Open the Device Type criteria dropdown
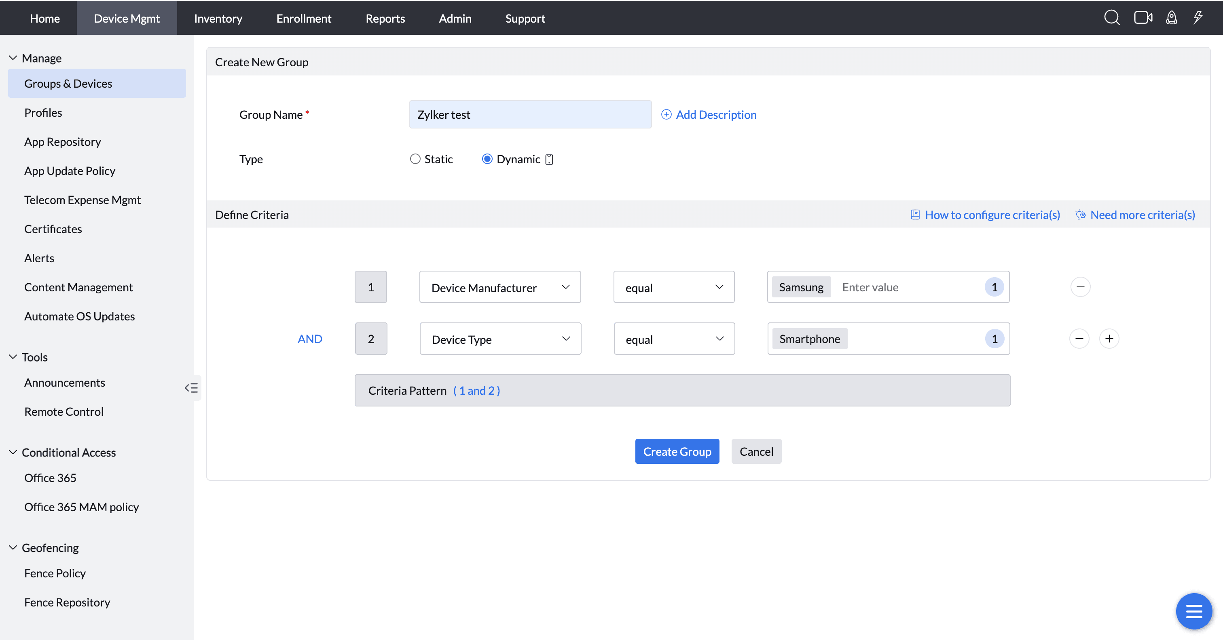 [x=500, y=339]
